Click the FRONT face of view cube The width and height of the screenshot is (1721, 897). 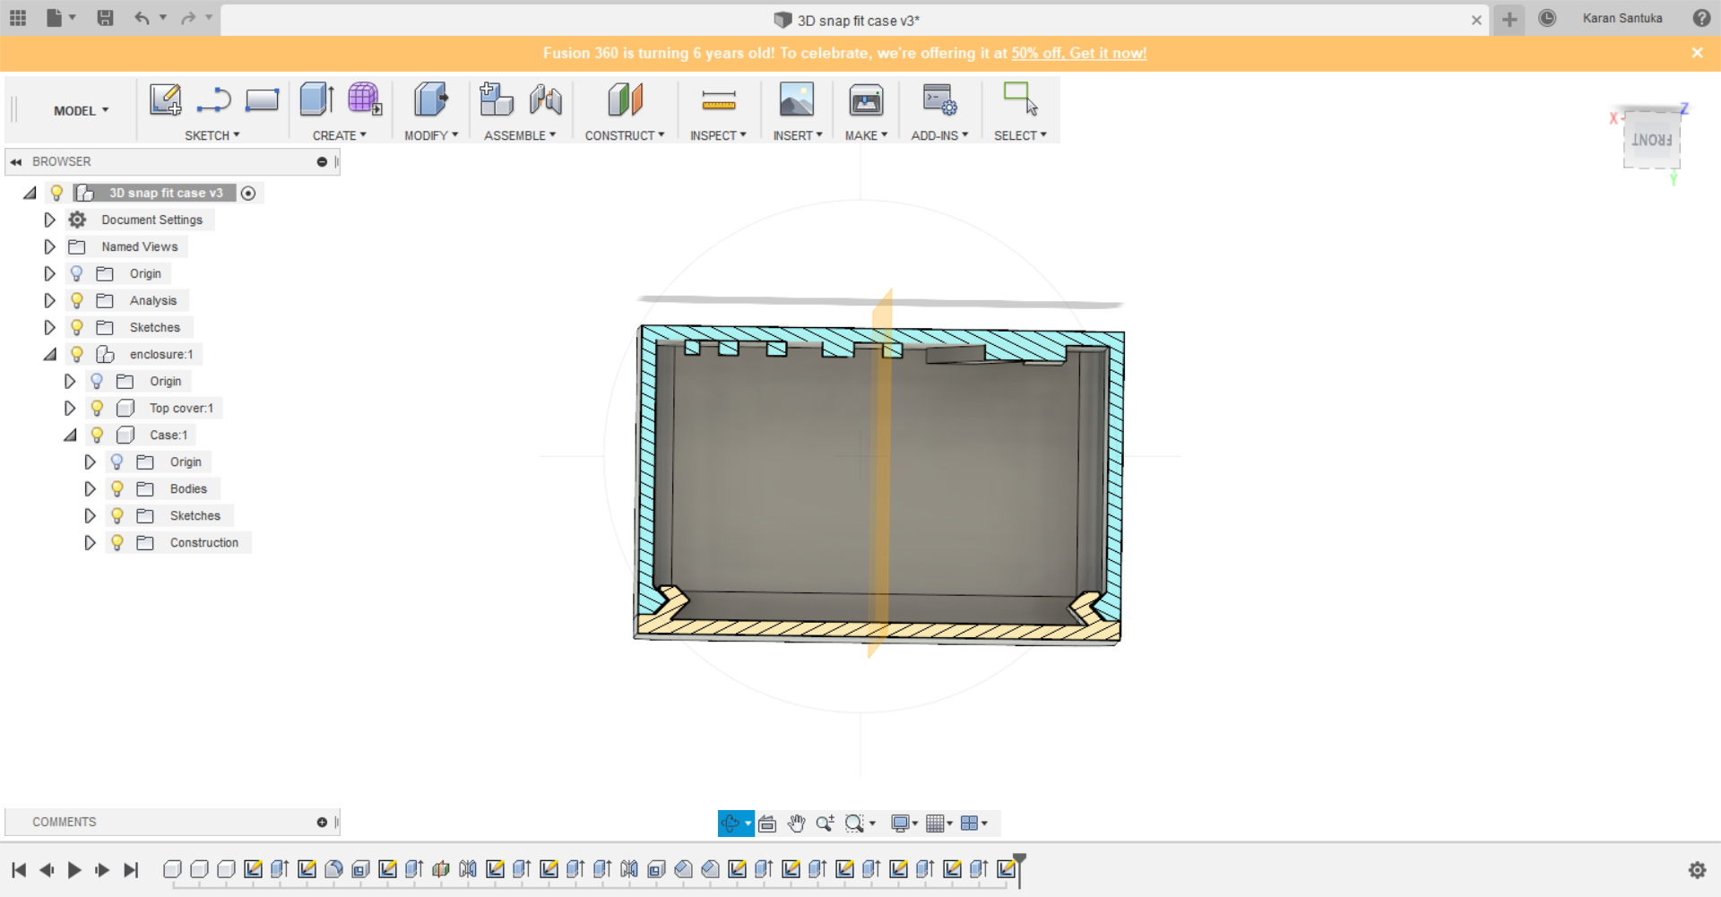[x=1651, y=140]
